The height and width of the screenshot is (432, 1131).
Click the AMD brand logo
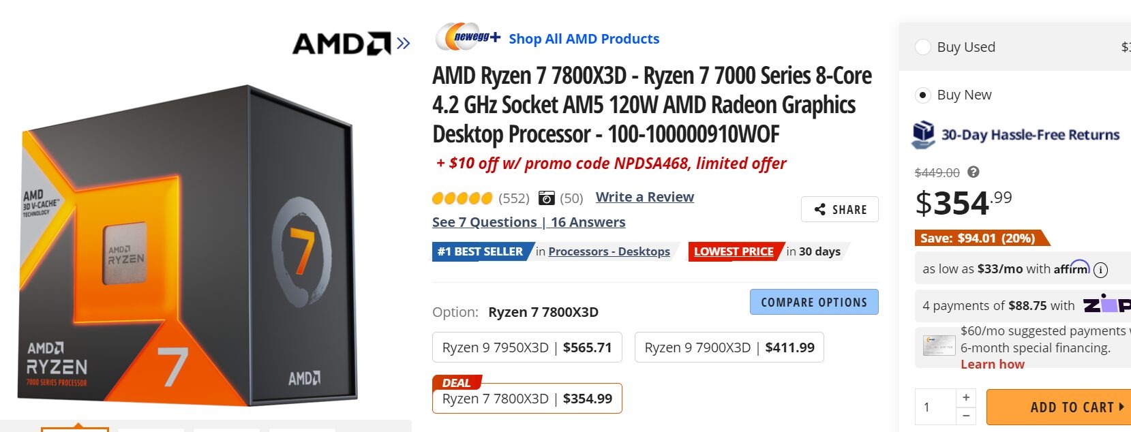coord(341,44)
